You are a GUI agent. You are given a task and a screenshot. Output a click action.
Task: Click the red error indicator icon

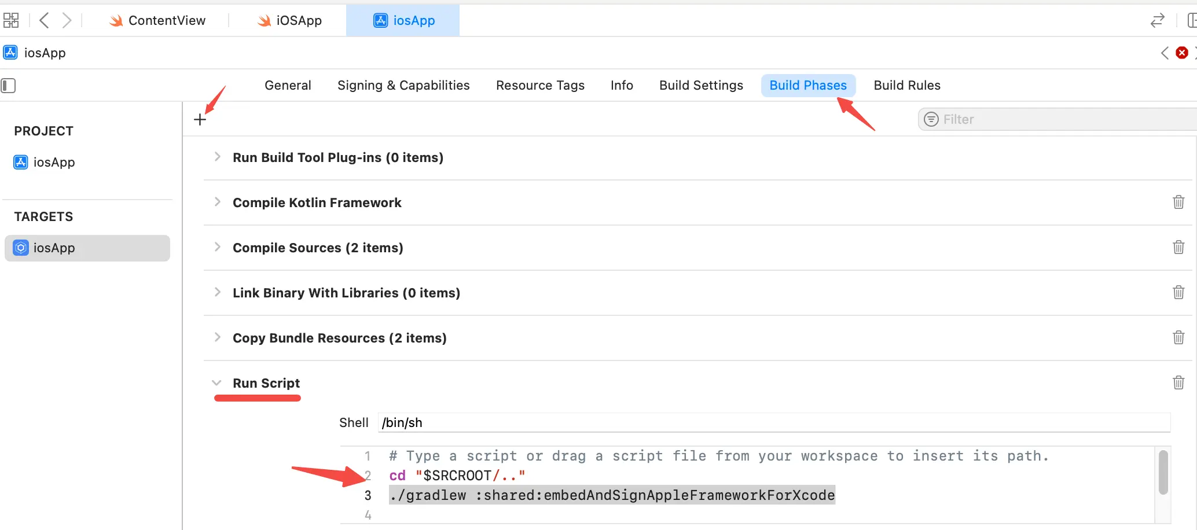(x=1182, y=53)
